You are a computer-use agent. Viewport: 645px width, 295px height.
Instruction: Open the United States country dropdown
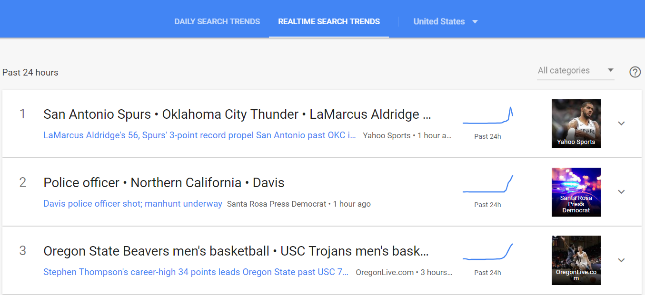[445, 21]
